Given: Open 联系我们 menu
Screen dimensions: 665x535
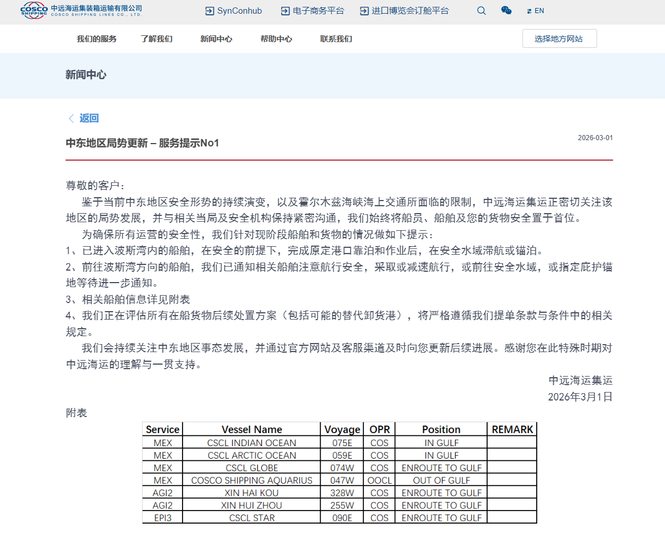Looking at the screenshot, I should [x=336, y=39].
